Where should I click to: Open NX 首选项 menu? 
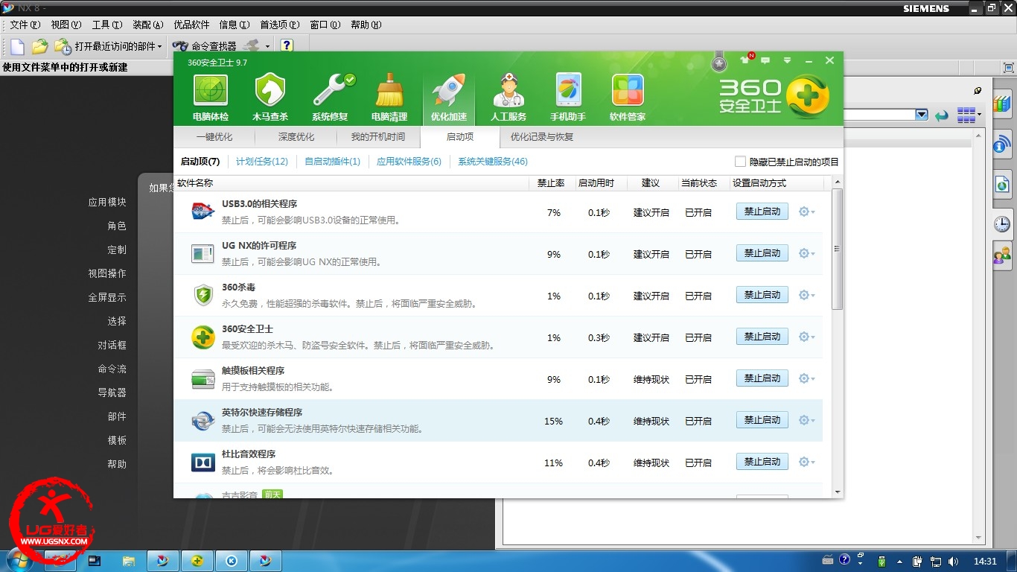point(280,25)
